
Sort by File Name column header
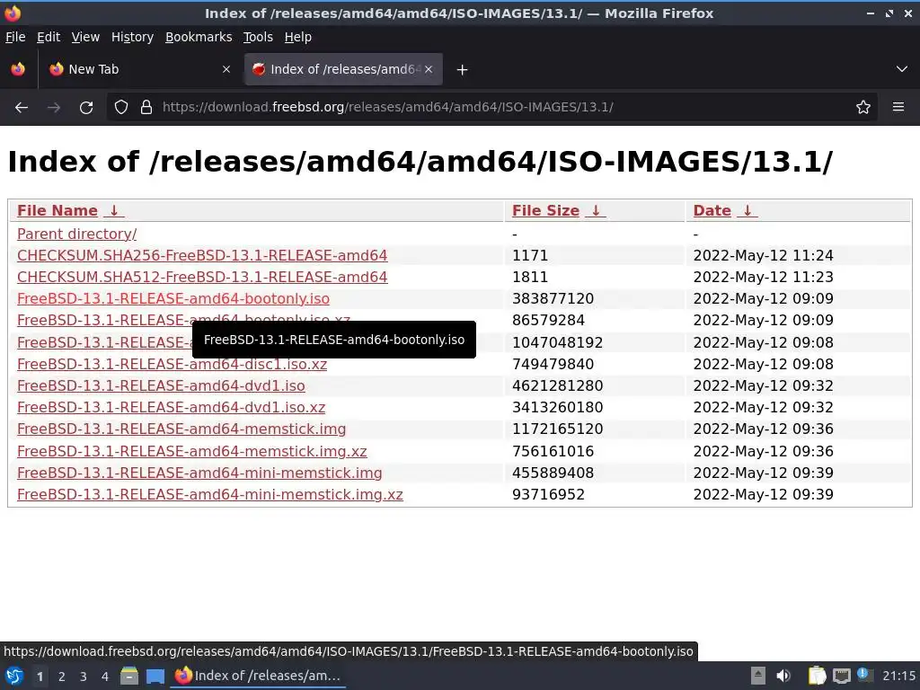pos(57,210)
